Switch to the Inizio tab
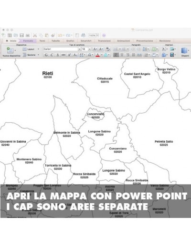The height and width of the screenshot is (246, 191). (11, 41)
